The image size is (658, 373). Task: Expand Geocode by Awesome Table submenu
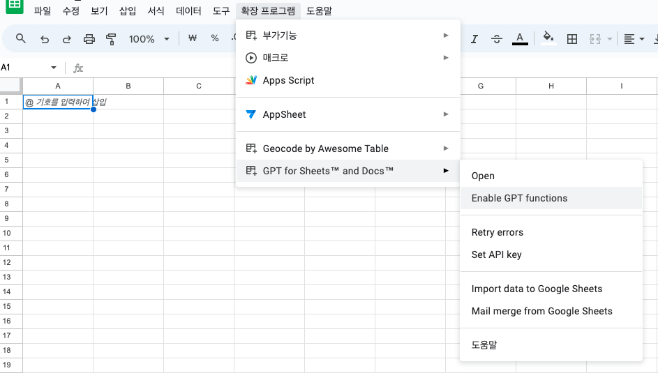click(x=348, y=149)
